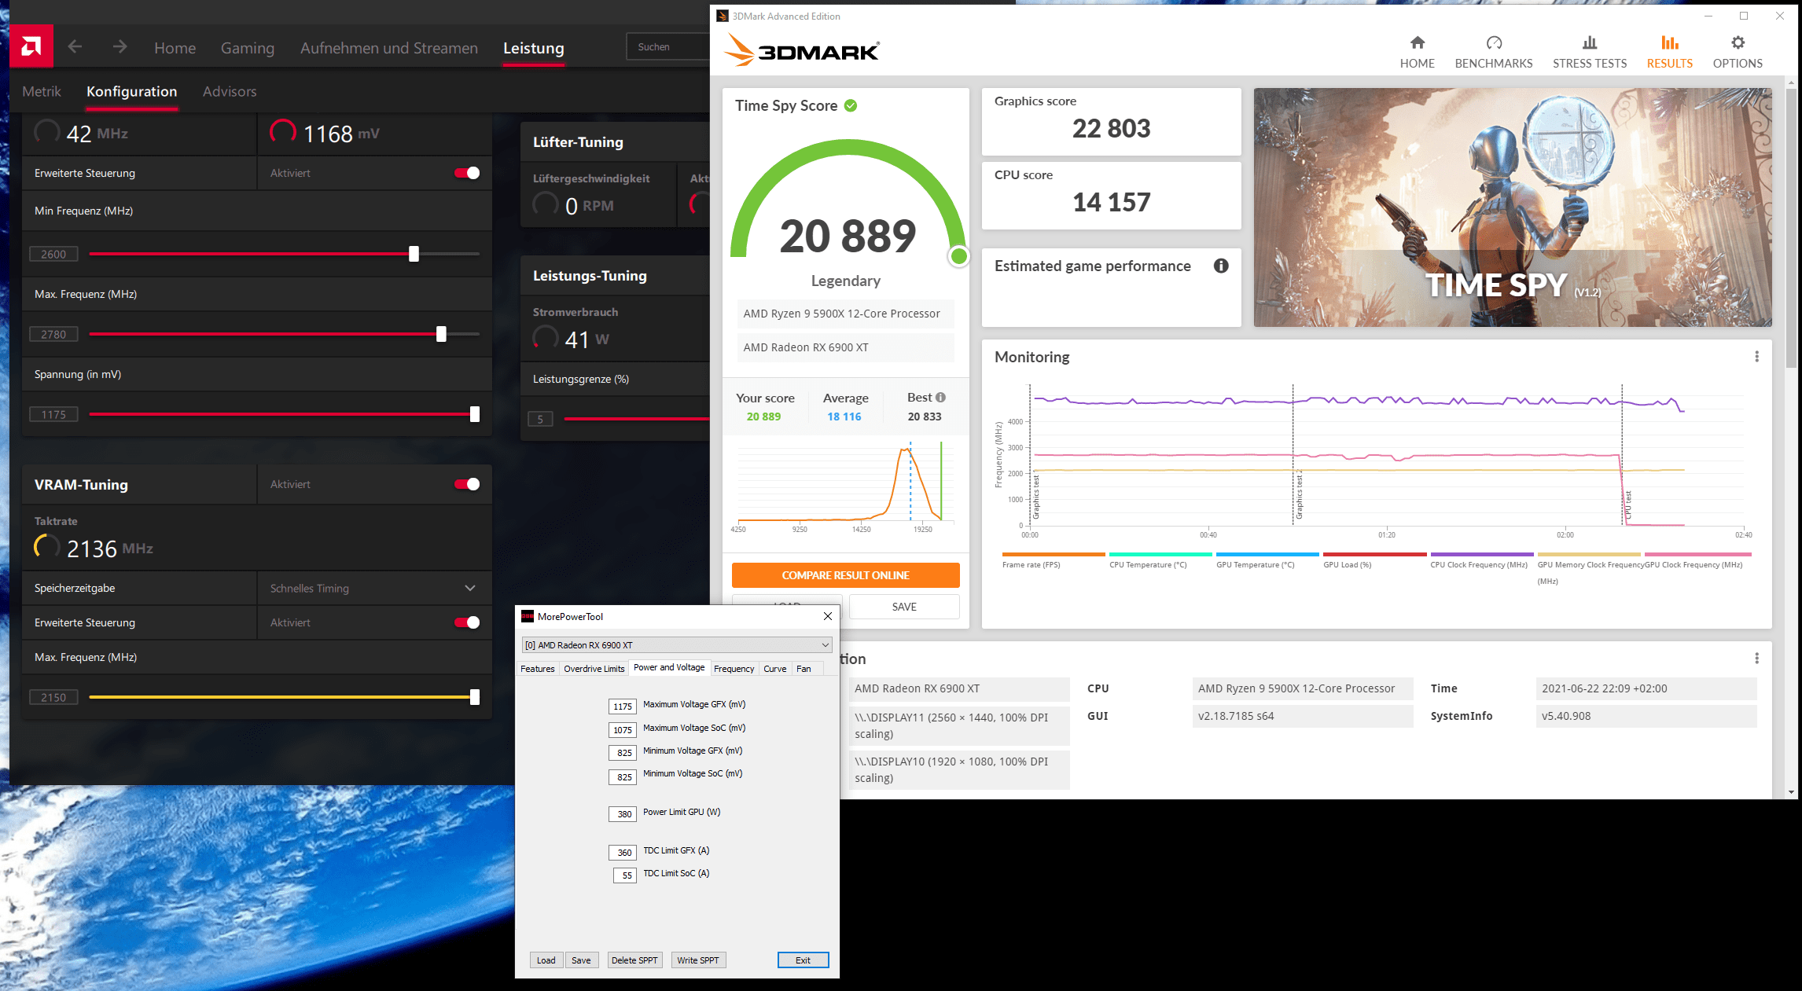The height and width of the screenshot is (991, 1802).
Task: Click Compare Result Online button
Action: [845, 575]
